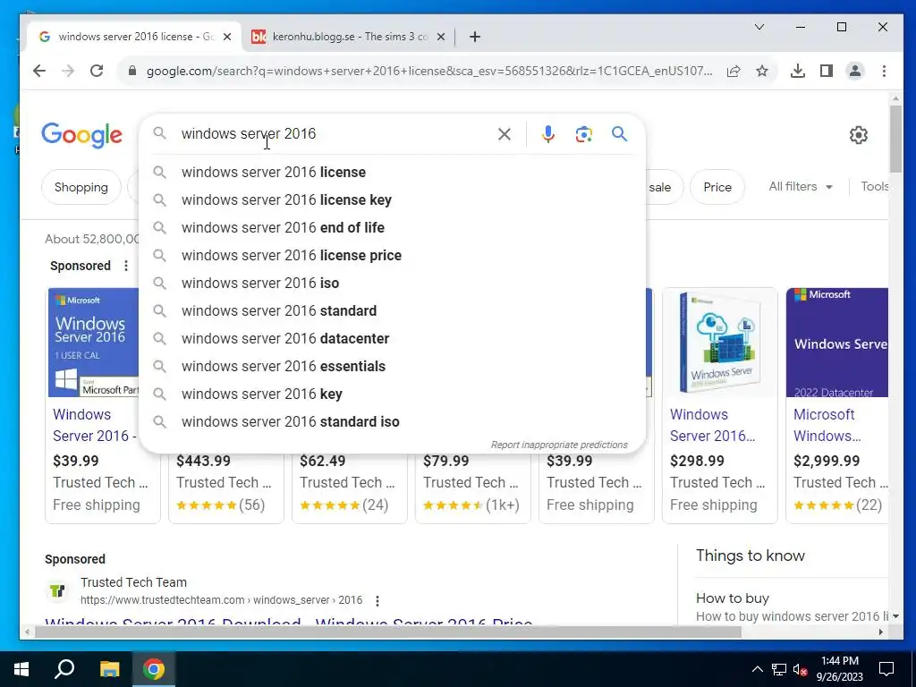
Task: Pick suggestion 'windows server 2016 datacenter'
Action: coord(392,339)
